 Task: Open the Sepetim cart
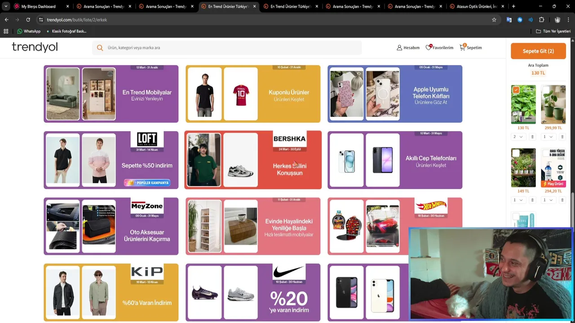(470, 48)
